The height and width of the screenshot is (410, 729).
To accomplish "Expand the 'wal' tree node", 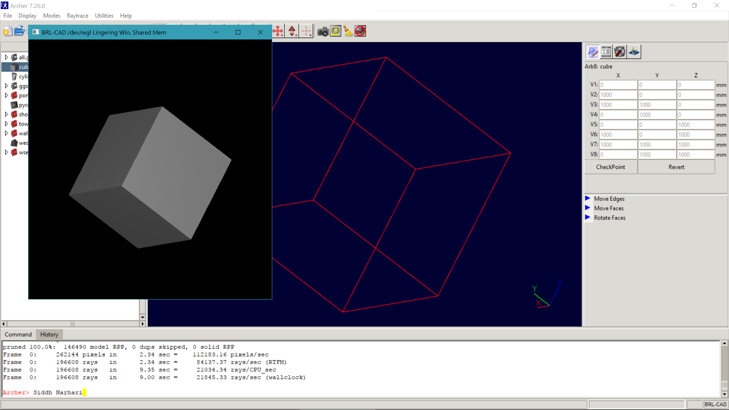I will click(6, 133).
